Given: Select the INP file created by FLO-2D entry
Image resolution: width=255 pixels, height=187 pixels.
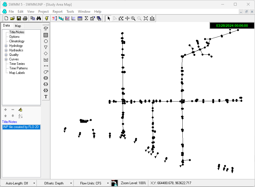Looking at the screenshot, I should coord(21,127).
